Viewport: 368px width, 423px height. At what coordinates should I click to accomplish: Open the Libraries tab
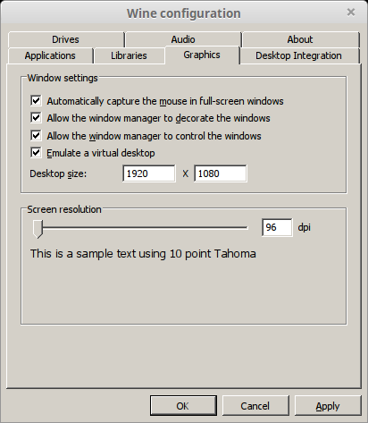[129, 55]
